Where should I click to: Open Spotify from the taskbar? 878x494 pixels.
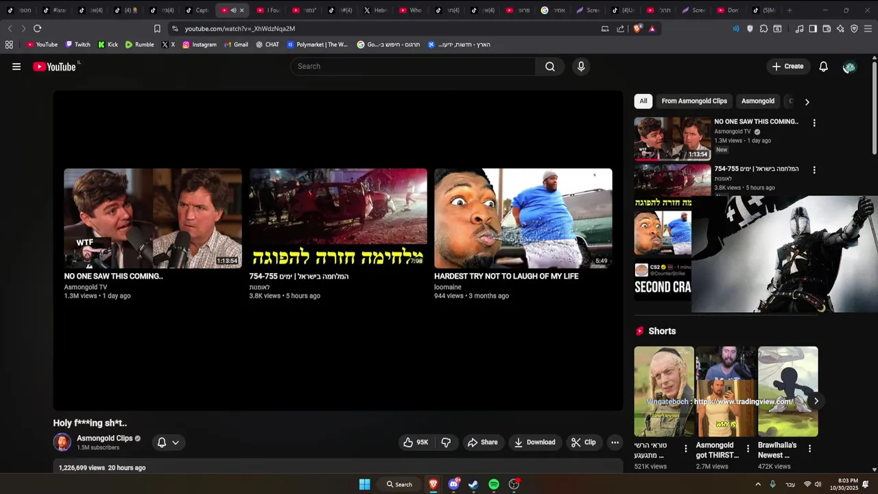point(494,484)
